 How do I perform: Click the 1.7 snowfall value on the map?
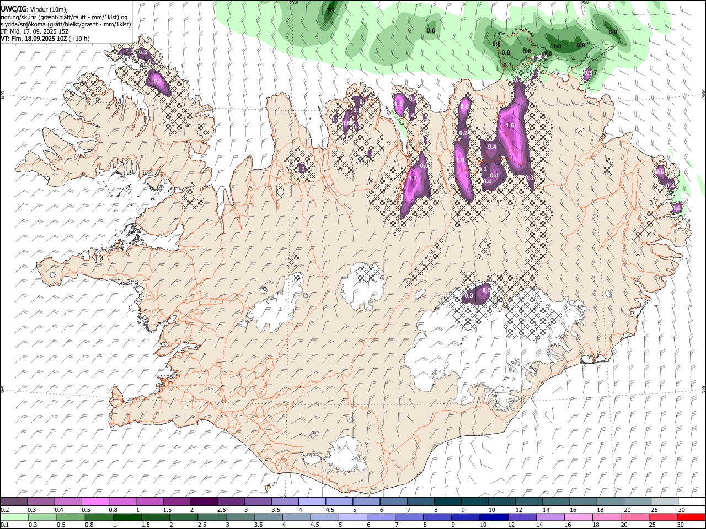point(412,179)
